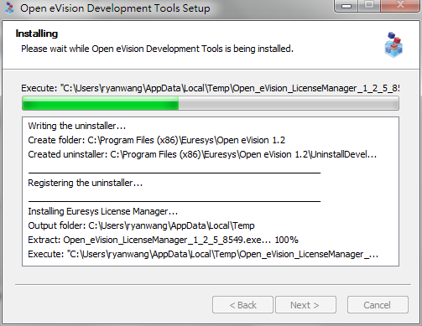Select 'Installing Euresys License Manager...' line

click(103, 211)
